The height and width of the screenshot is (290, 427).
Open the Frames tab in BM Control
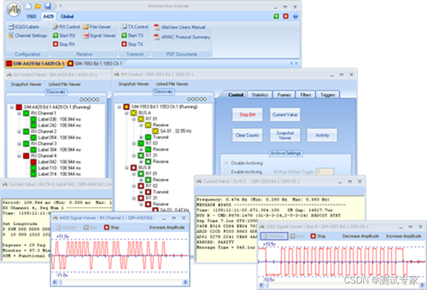pos(284,94)
